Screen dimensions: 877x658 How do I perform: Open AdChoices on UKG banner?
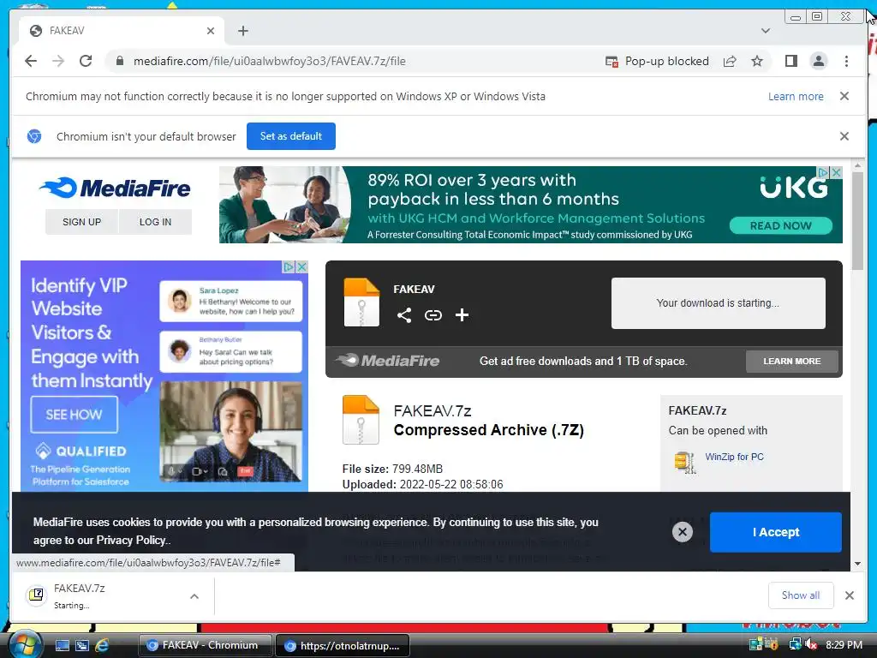tap(824, 172)
